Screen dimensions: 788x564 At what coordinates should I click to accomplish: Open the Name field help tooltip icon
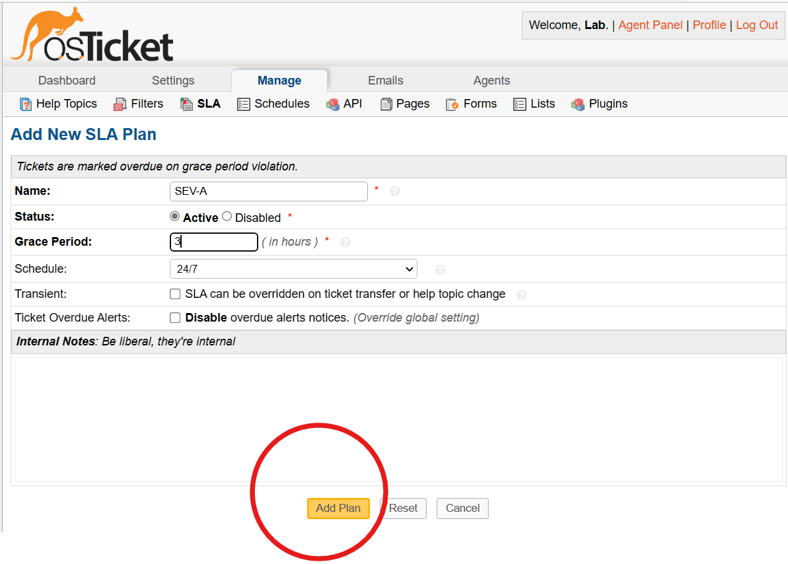coord(394,191)
